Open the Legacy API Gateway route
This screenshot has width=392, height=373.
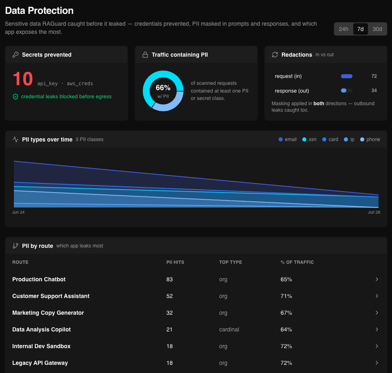[x=40, y=363]
